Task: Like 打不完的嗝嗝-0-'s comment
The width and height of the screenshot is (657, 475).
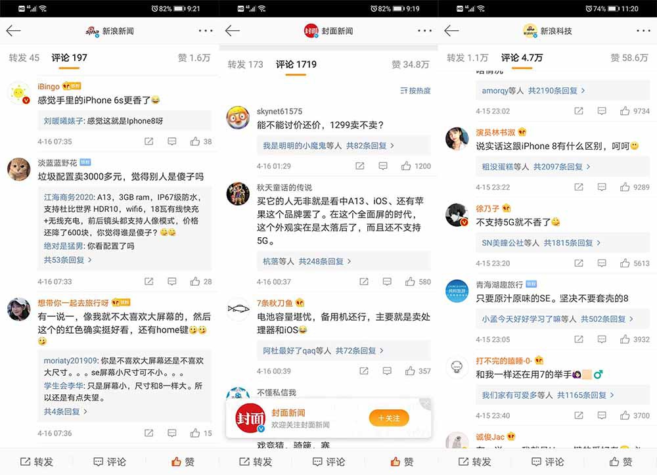Action: (623, 415)
